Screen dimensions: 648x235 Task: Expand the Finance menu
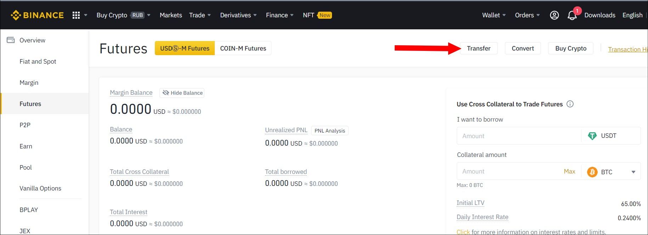(280, 15)
